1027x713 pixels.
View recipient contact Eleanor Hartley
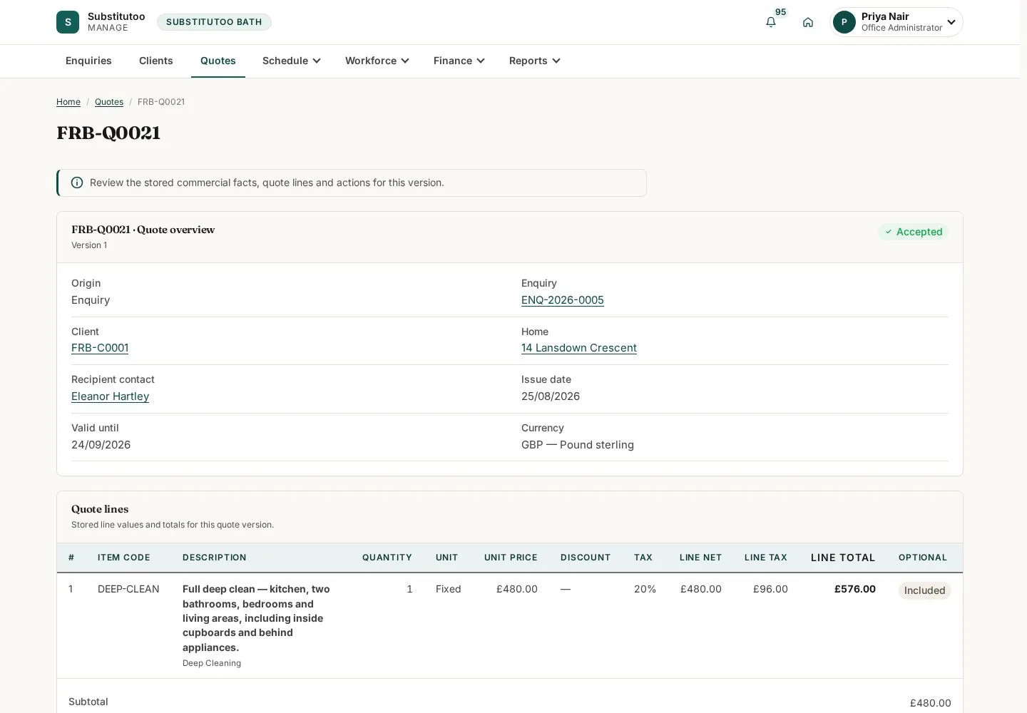[111, 396]
